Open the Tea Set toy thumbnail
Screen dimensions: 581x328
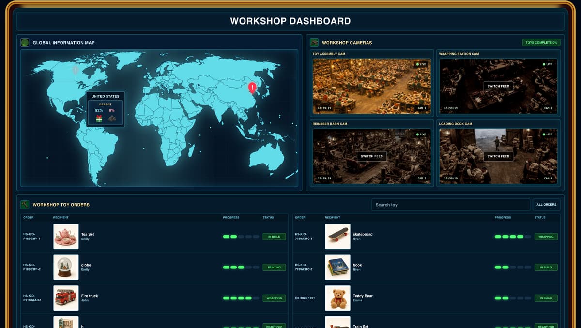coord(66,237)
